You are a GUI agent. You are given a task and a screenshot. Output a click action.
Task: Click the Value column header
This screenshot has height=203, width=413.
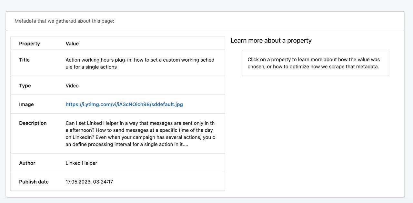click(x=72, y=43)
